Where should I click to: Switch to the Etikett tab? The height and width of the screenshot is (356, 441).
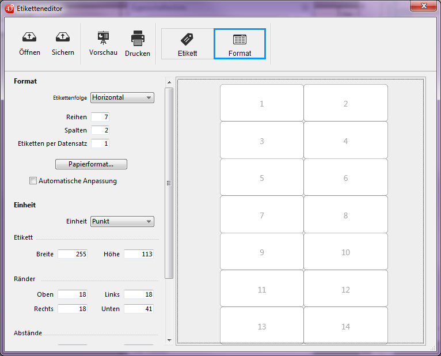187,44
